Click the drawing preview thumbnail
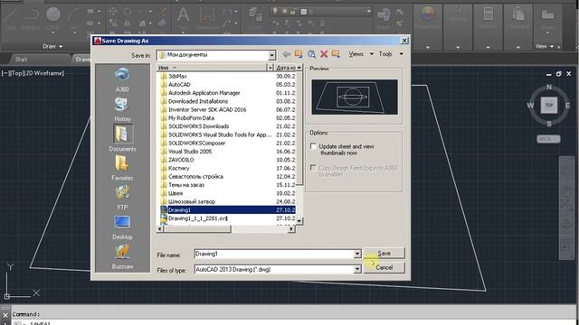The height and width of the screenshot is (325, 579). pos(355,97)
